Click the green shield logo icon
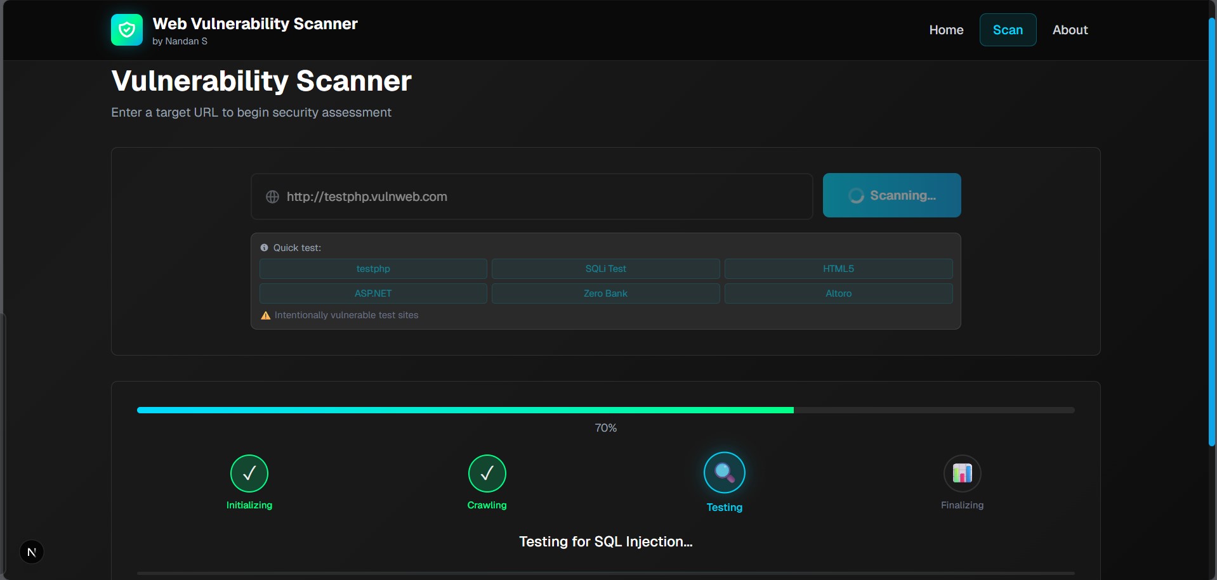1217x580 pixels. click(x=127, y=30)
